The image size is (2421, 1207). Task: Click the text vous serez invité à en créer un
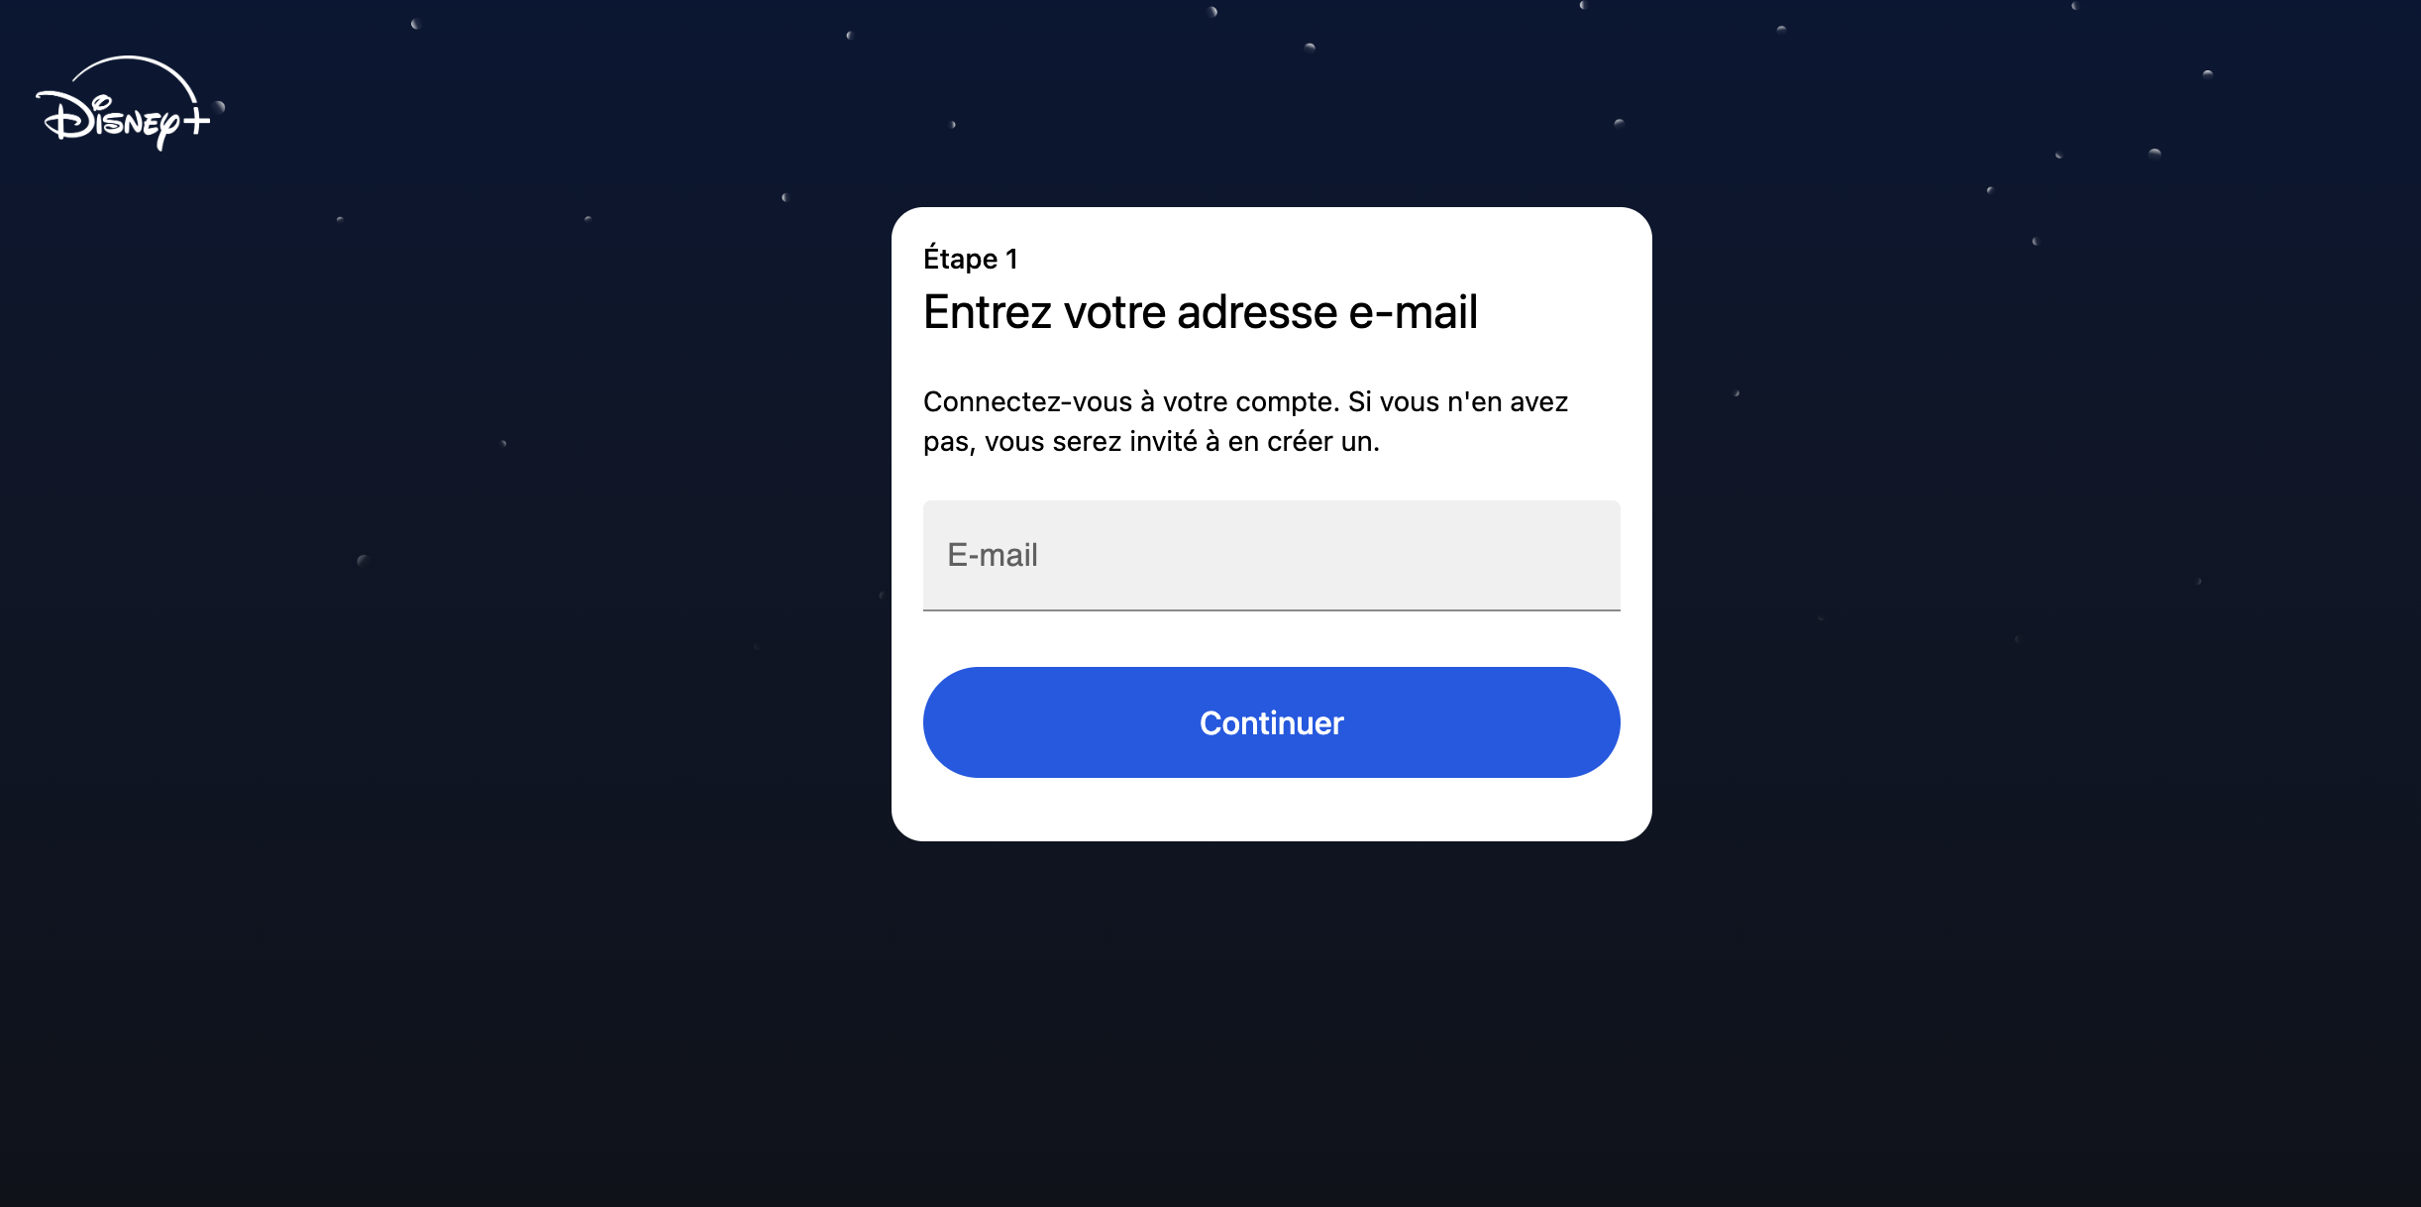coord(1182,442)
